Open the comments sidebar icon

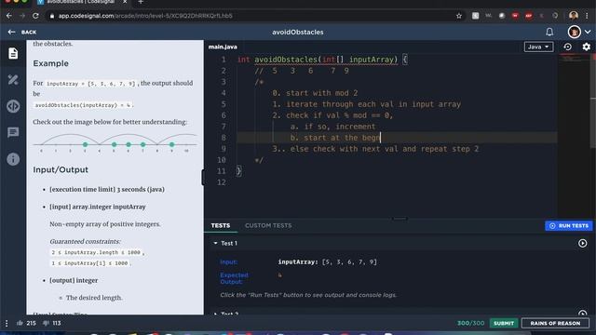tap(13, 132)
